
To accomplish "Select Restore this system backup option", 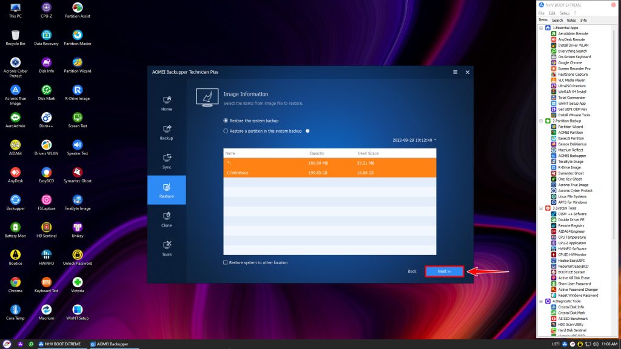I will pos(226,121).
